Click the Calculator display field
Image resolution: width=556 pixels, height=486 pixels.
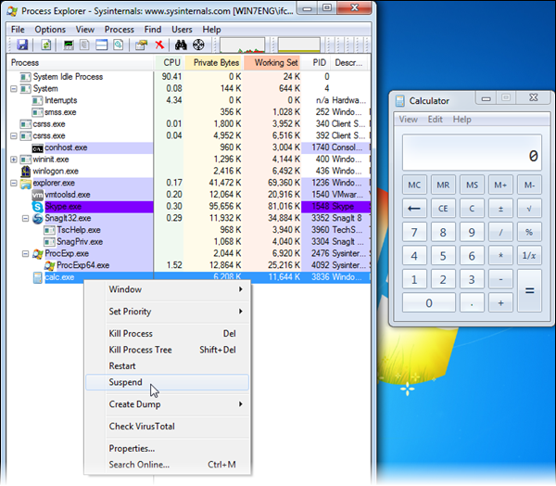[x=472, y=153]
